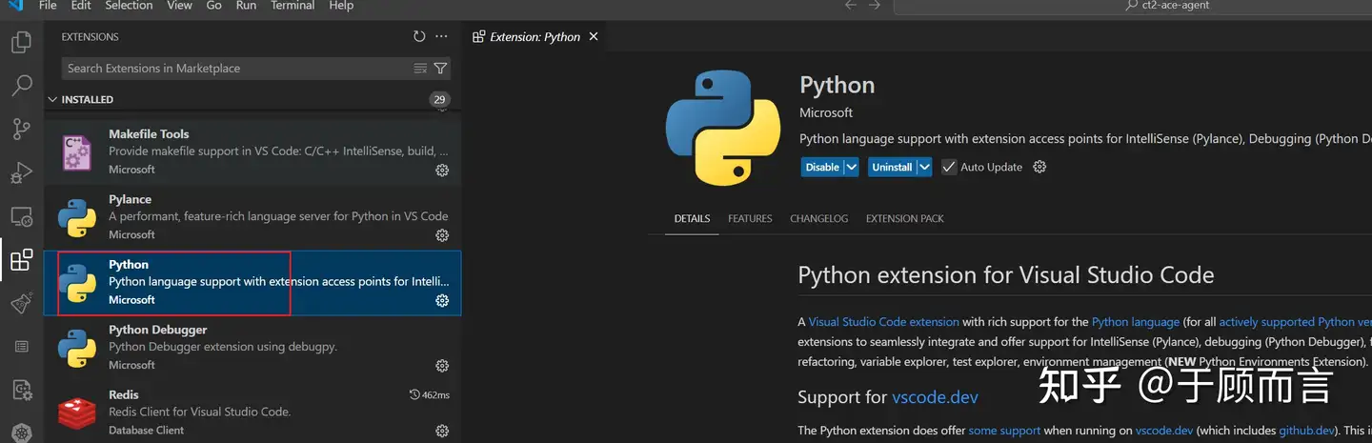Open manage gear for Makefile Tools
The width and height of the screenshot is (1372, 443).
[442, 170]
